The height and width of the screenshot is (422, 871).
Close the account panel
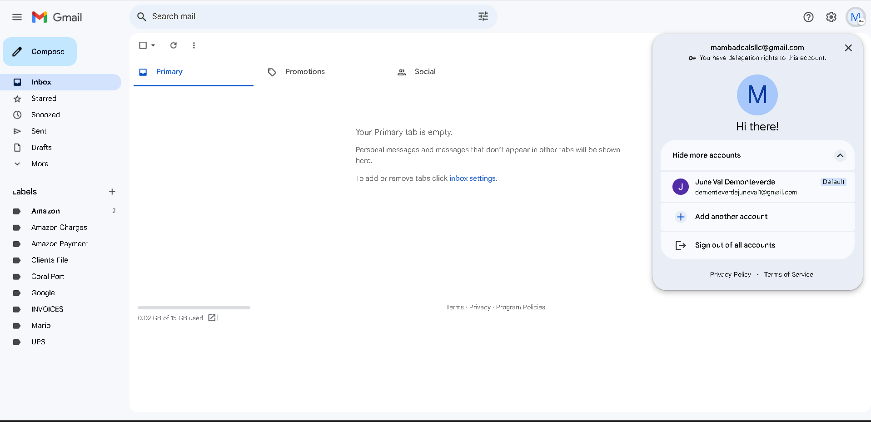tap(848, 48)
